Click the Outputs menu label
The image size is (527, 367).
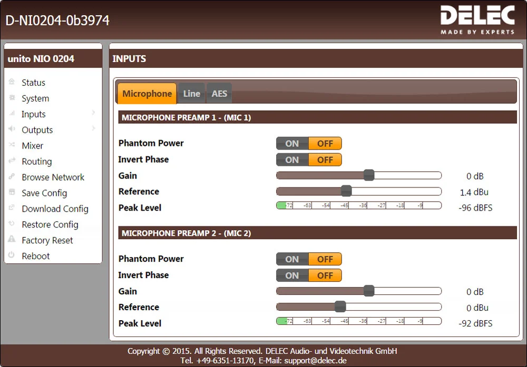[37, 130]
